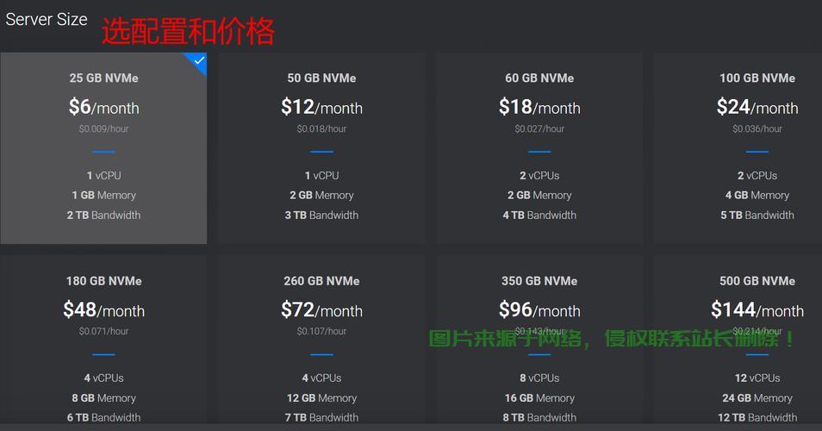Pick the 60 GB NVMe $18/month plan
822x431 pixels.
coord(539,107)
